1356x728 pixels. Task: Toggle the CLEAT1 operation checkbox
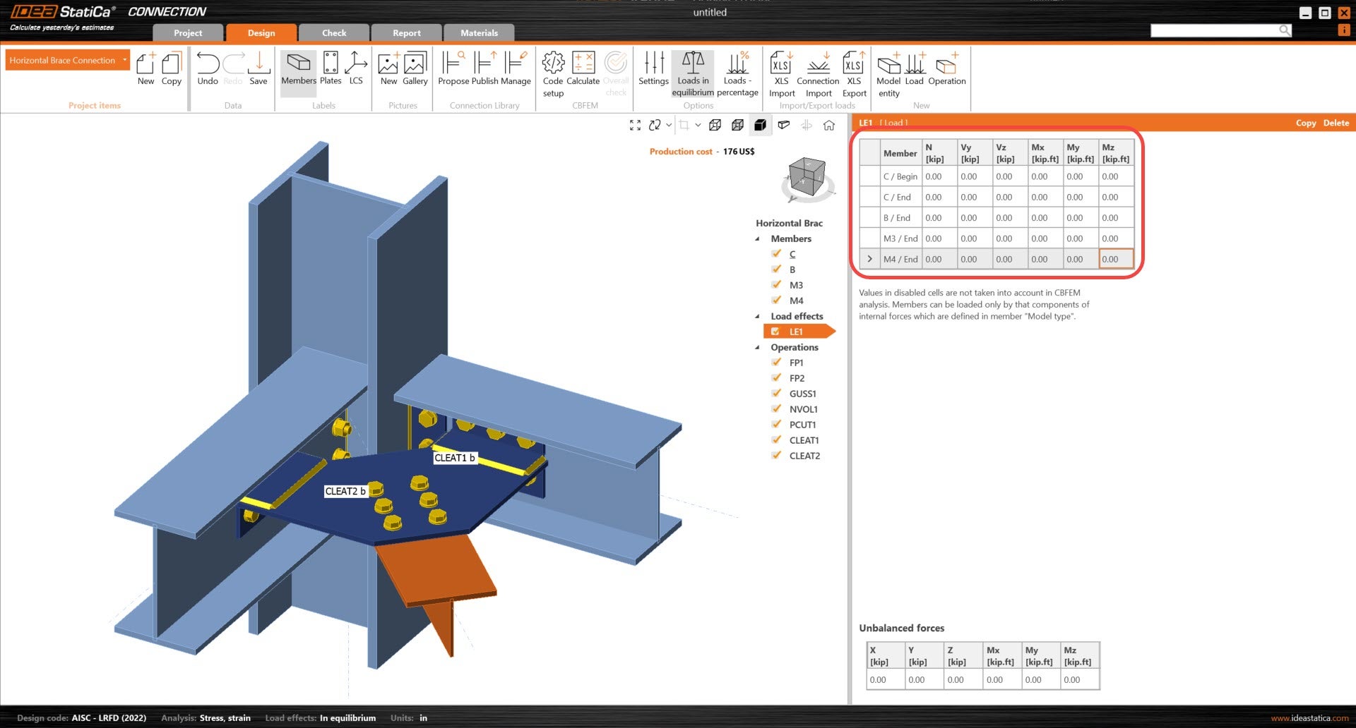coord(776,439)
